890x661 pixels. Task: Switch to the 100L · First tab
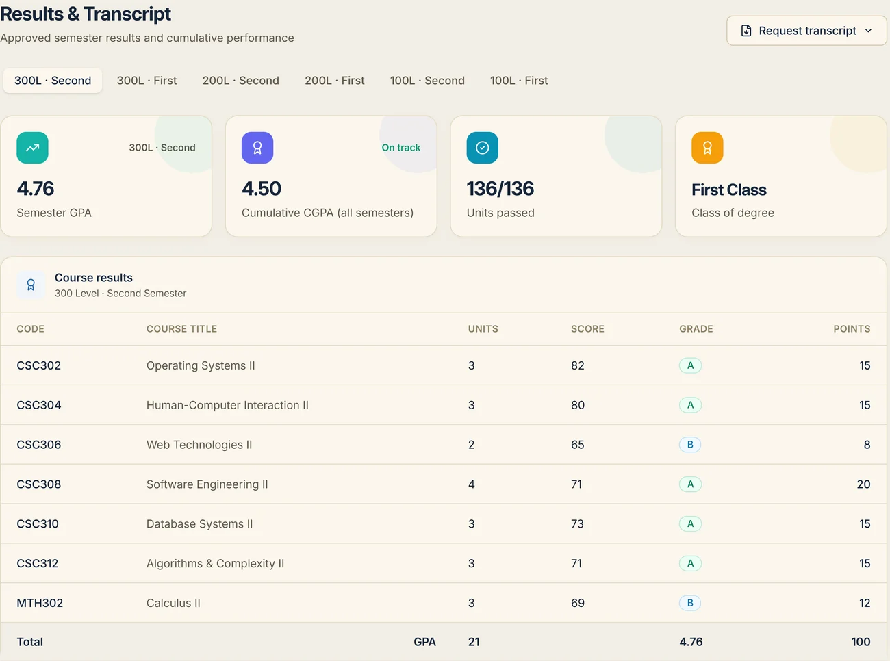[519, 81]
